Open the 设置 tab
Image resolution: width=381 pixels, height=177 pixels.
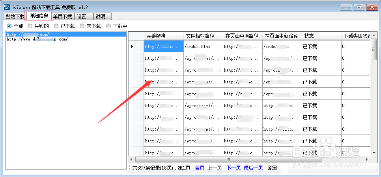tap(84, 17)
